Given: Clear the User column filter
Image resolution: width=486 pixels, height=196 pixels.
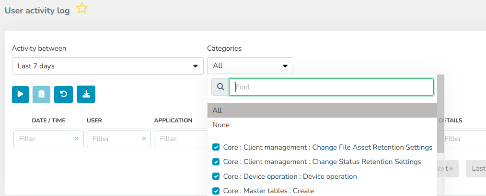Looking at the screenshot, I should 144,139.
